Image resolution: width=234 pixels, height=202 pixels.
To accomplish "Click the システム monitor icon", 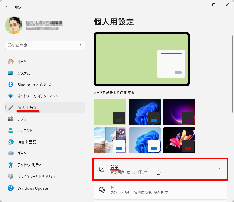I will point(11,73).
